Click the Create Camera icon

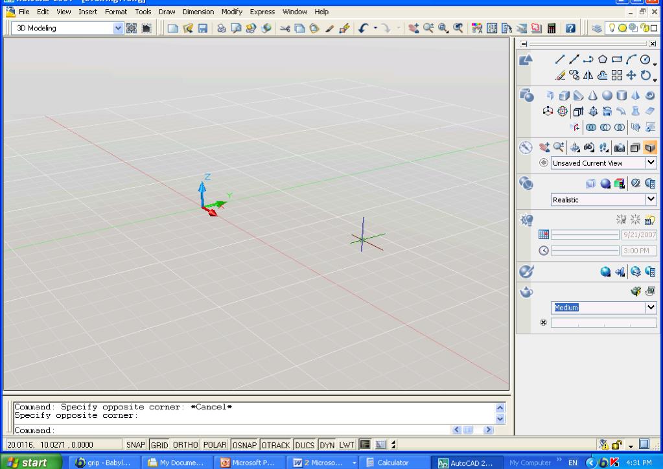pos(620,148)
